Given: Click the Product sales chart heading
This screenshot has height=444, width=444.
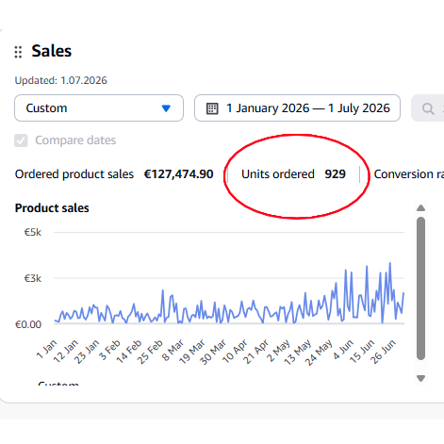Looking at the screenshot, I should coord(52,208).
